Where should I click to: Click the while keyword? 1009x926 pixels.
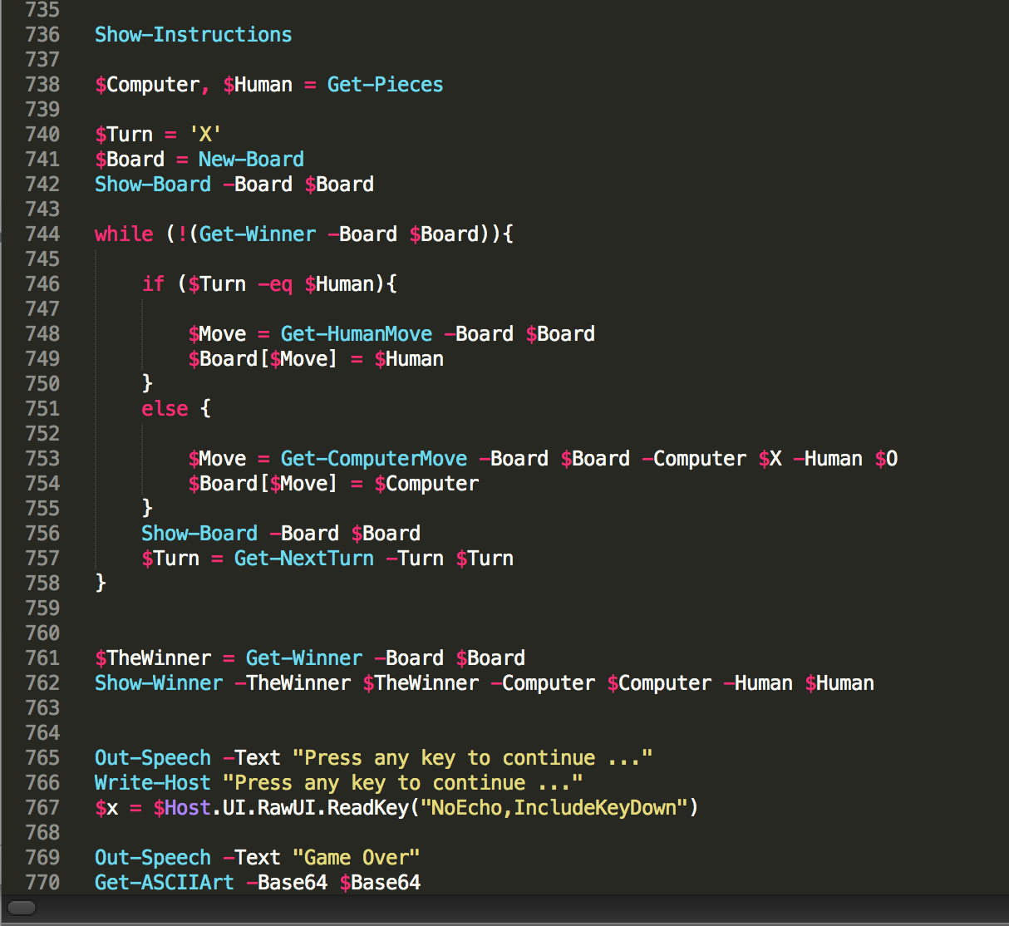[x=124, y=234]
